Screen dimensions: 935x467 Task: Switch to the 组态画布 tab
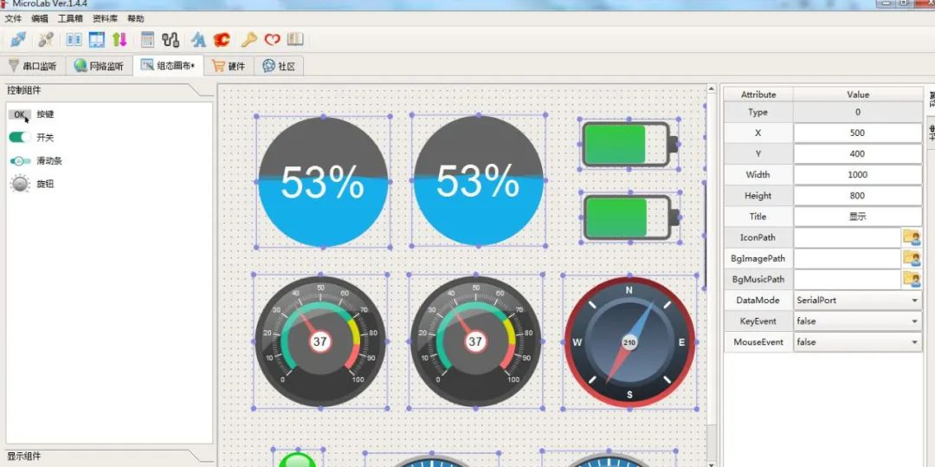[168, 66]
